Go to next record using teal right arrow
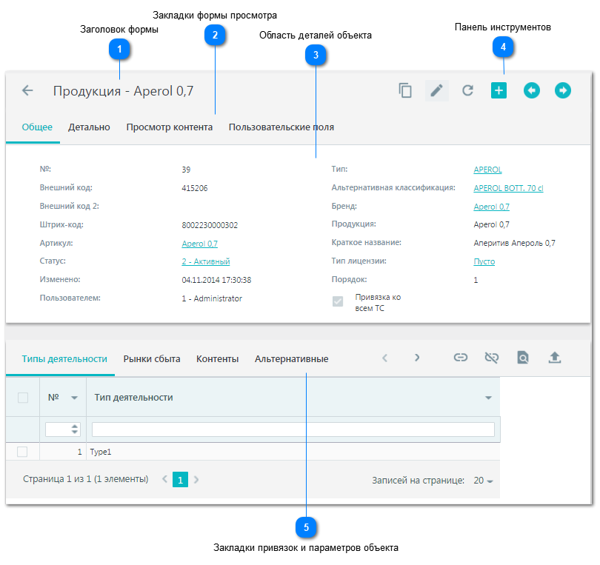 [x=562, y=90]
